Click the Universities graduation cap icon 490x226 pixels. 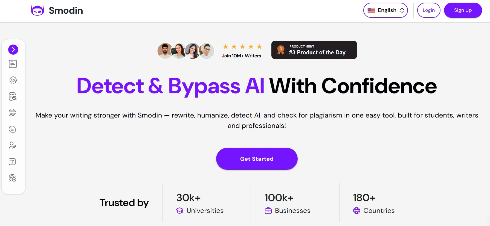[x=180, y=211]
